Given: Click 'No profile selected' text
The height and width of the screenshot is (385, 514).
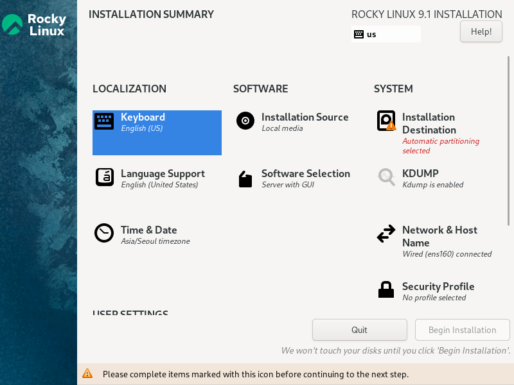Looking at the screenshot, I should coord(434,298).
